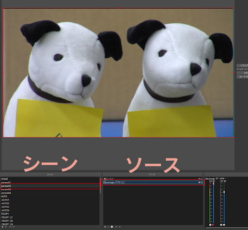This screenshot has height=230, width=248.
Task: Open settings gear under second mixer channel
Action: pos(221,225)
